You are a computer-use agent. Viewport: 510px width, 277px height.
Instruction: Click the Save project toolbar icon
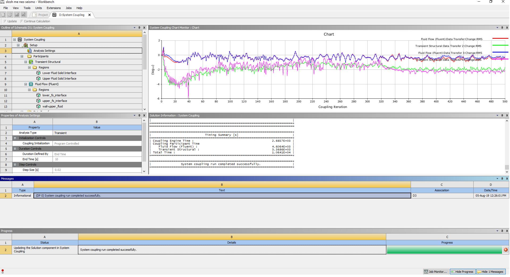(17, 15)
